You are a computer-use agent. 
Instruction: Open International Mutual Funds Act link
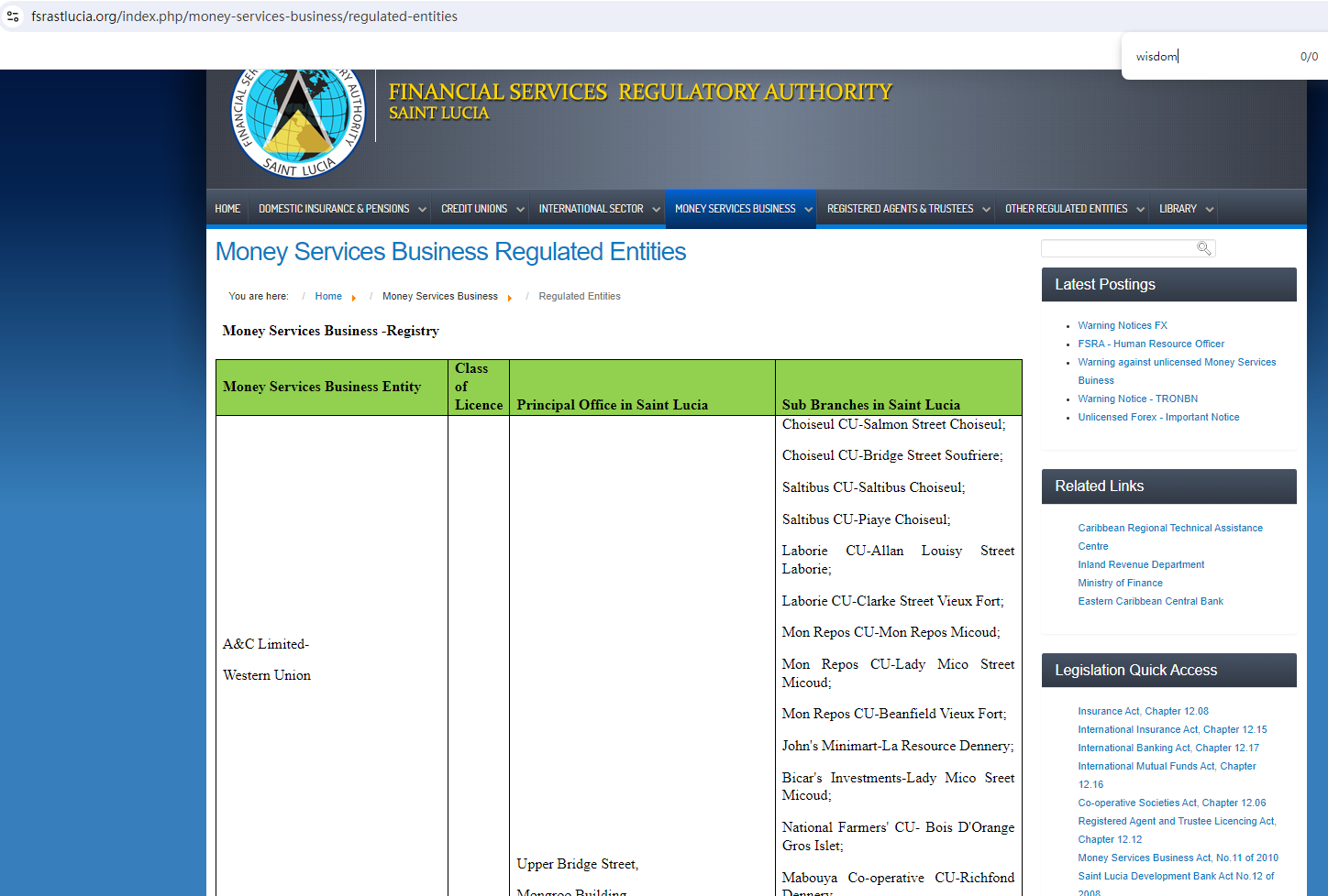tap(1167, 775)
